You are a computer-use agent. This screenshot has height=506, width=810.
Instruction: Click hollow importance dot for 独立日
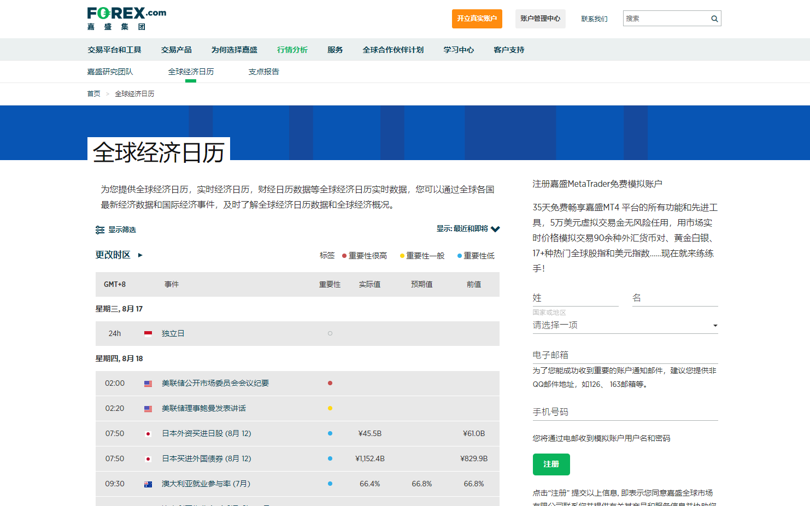[x=330, y=333]
